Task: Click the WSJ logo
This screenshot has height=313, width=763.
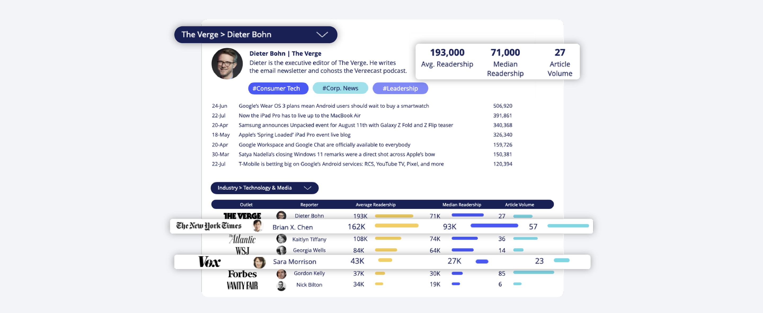Action: point(242,251)
